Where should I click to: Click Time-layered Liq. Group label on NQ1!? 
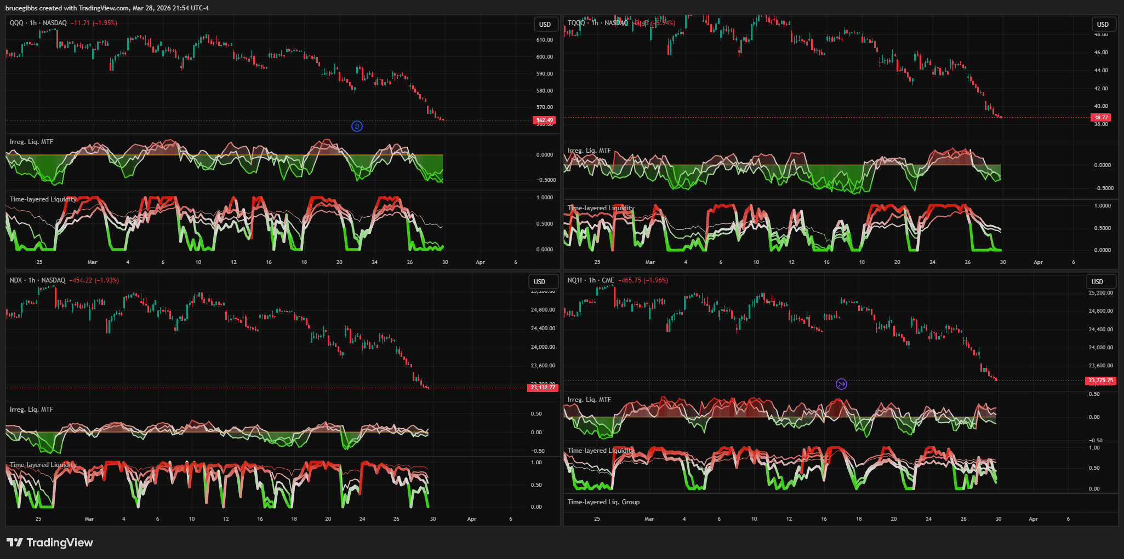click(603, 502)
